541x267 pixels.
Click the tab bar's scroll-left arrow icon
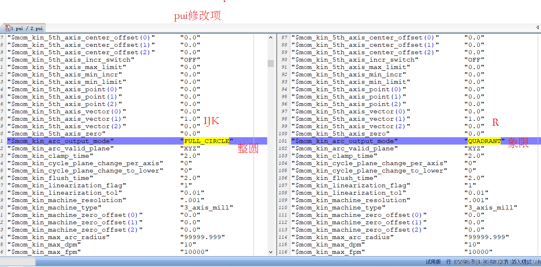coord(538,28)
